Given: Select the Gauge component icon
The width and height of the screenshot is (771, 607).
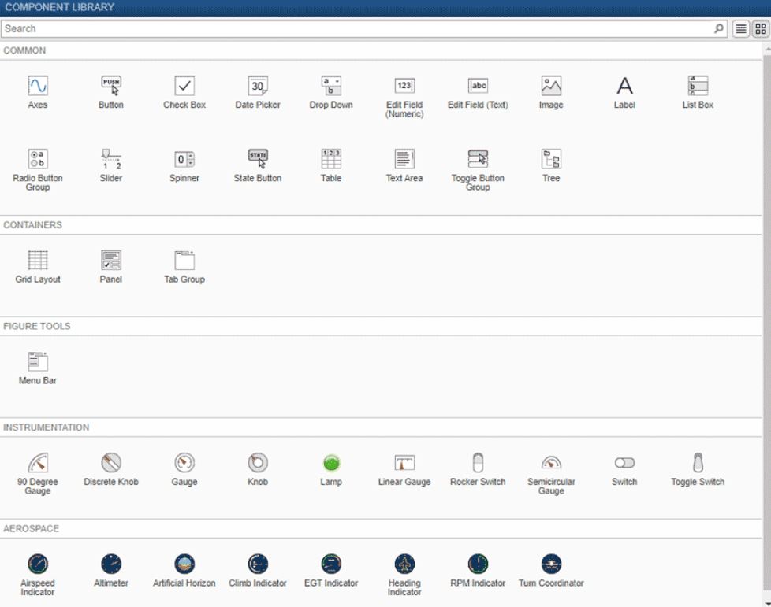Looking at the screenshot, I should [184, 465].
